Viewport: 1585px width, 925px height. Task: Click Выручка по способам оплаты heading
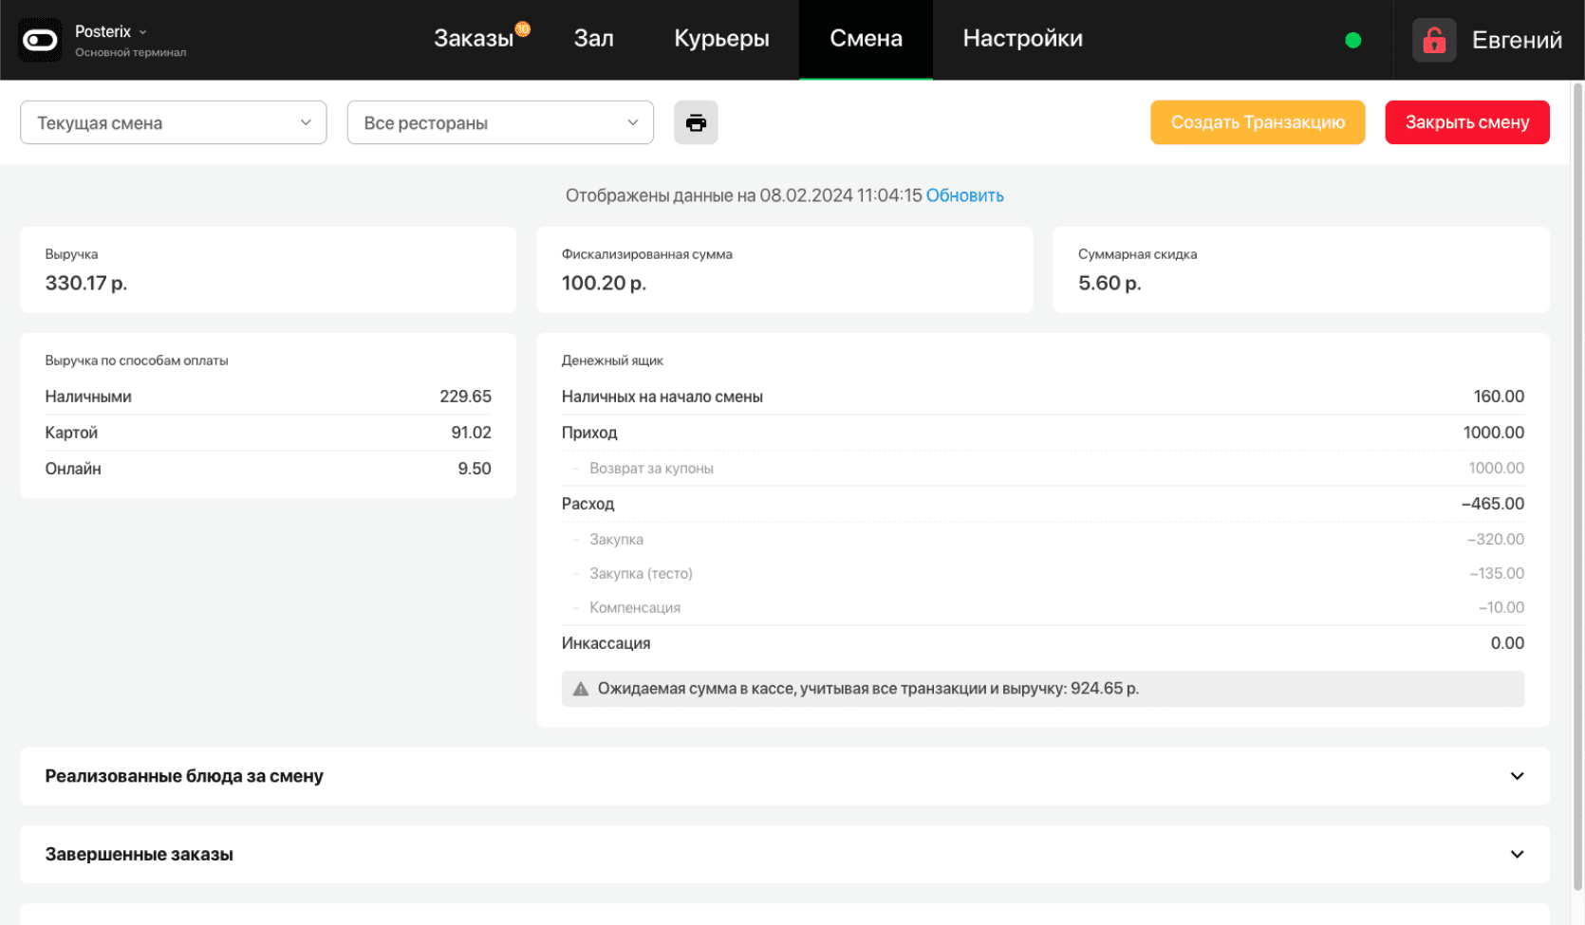tap(137, 361)
